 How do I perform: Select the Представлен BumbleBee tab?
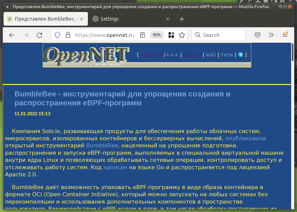click(46, 19)
